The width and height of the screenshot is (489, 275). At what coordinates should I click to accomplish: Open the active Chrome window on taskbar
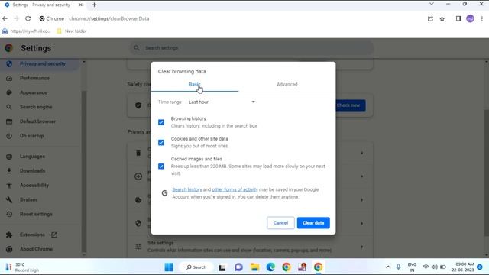tap(318, 267)
